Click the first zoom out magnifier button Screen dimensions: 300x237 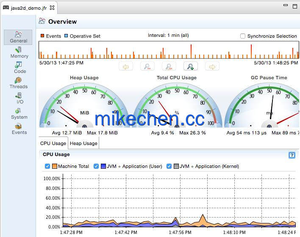147,67
